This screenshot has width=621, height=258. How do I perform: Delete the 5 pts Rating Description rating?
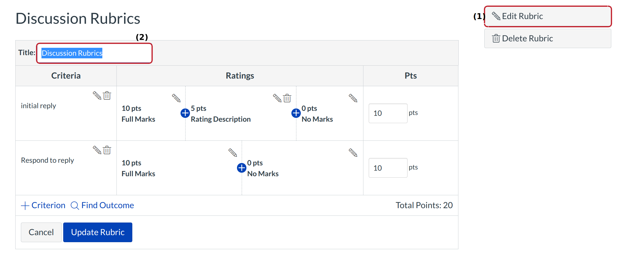click(287, 98)
